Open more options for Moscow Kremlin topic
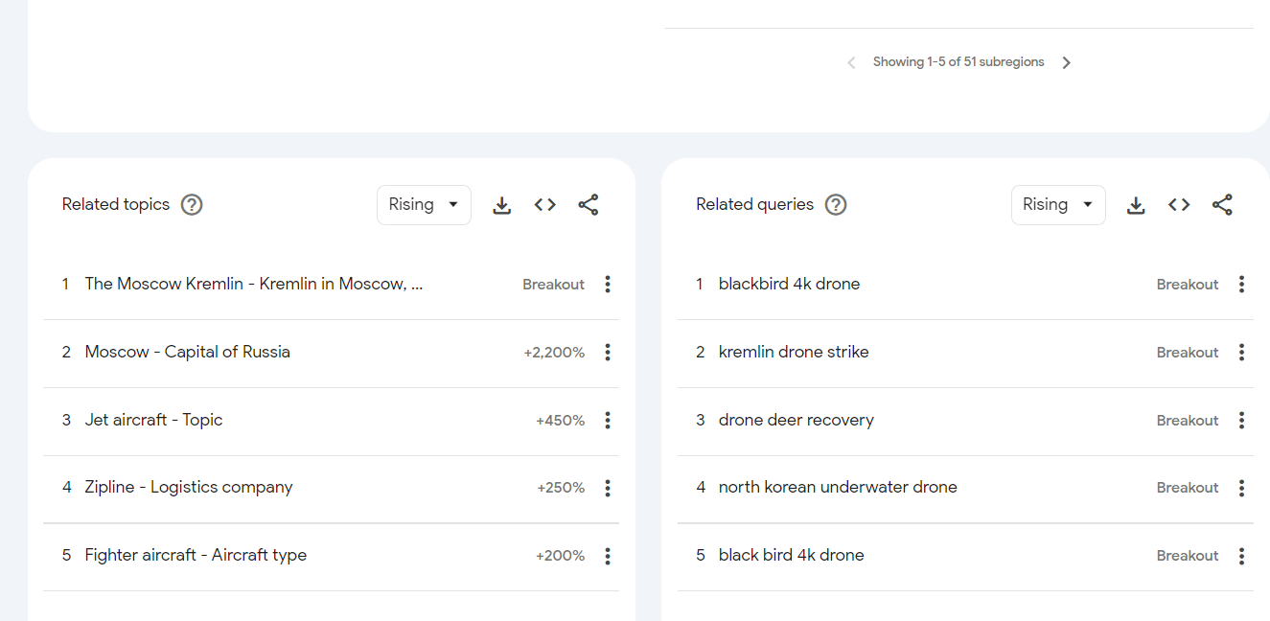Image resolution: width=1270 pixels, height=621 pixels. (x=608, y=284)
